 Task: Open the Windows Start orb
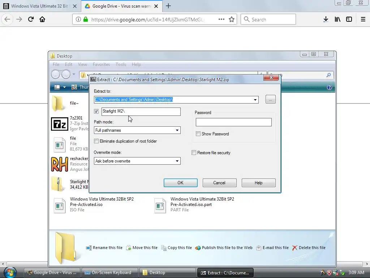(10, 272)
